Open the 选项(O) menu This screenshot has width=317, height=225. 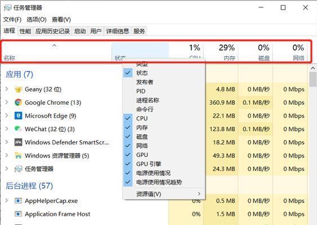[x=37, y=20]
